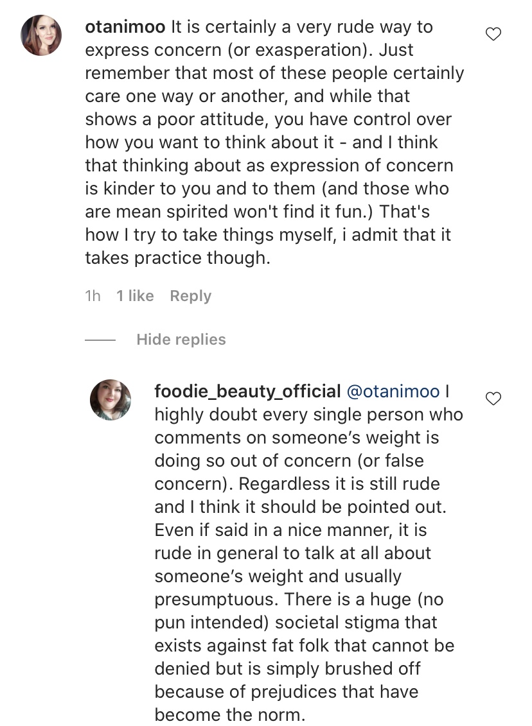532x726 pixels.
Task: Select otanimoo's comment text body
Action: point(274,142)
